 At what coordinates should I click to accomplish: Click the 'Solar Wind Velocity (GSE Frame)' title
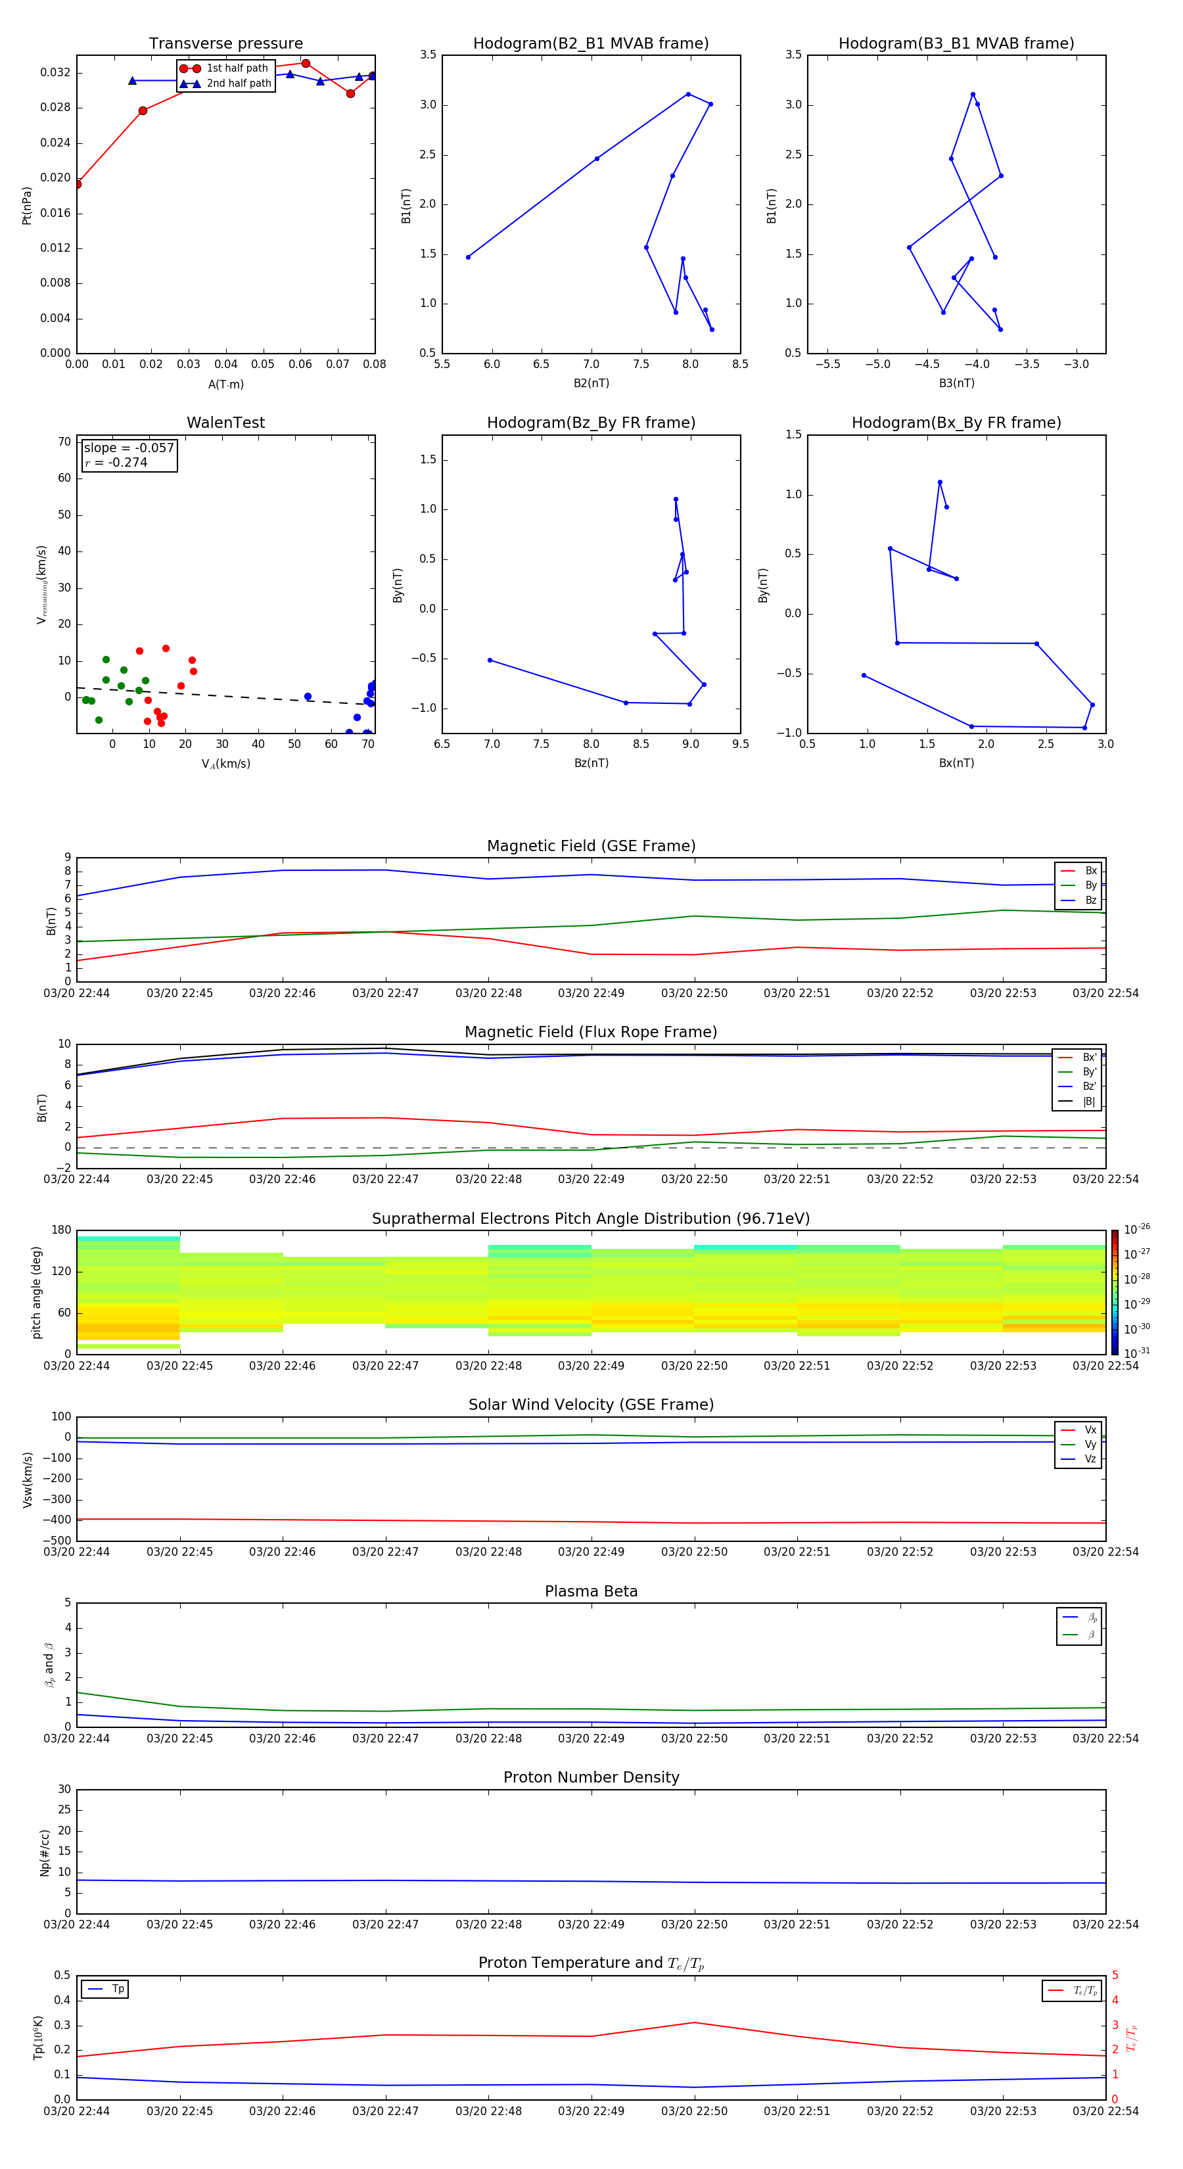click(x=591, y=1405)
